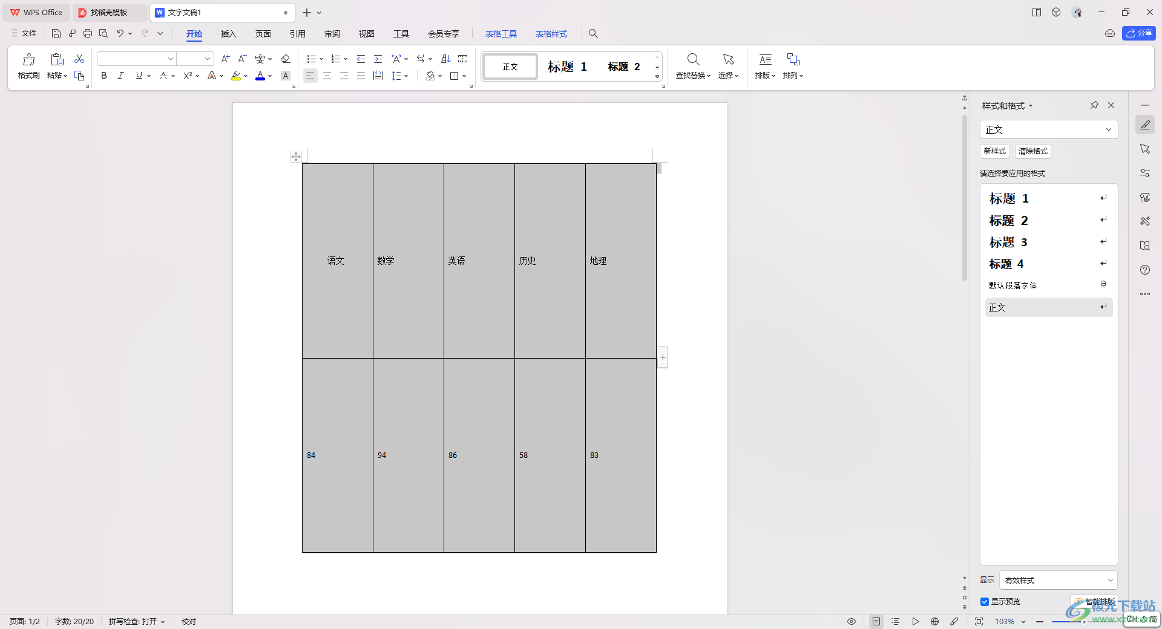Click the Clear formatting eraser icon
The width and height of the screenshot is (1162, 629).
[286, 59]
